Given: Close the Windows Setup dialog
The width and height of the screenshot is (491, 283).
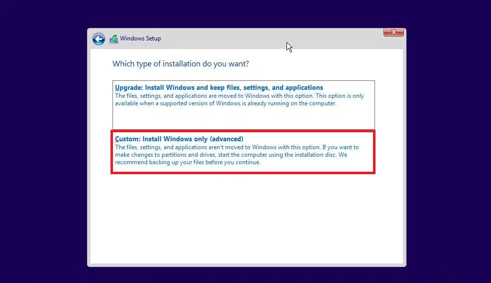Looking at the screenshot, I should point(393,32).
